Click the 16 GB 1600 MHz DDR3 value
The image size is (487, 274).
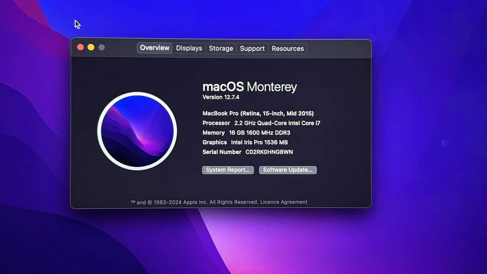tap(259, 133)
